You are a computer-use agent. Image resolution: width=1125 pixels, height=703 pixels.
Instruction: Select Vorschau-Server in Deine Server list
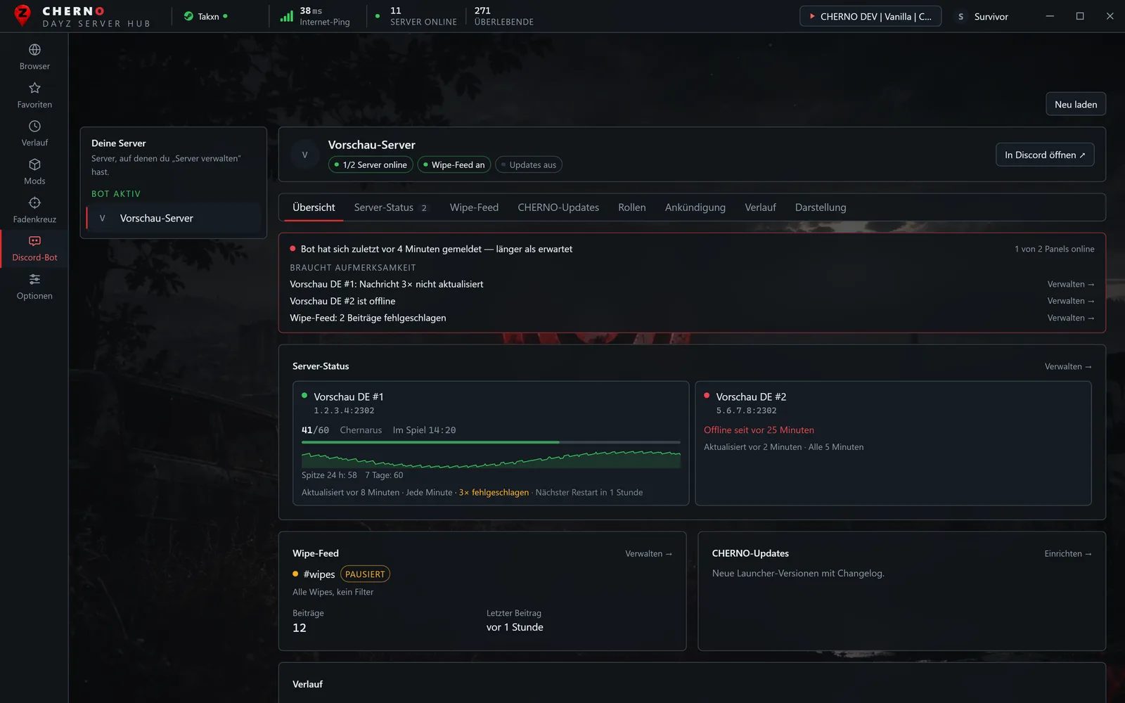click(173, 218)
